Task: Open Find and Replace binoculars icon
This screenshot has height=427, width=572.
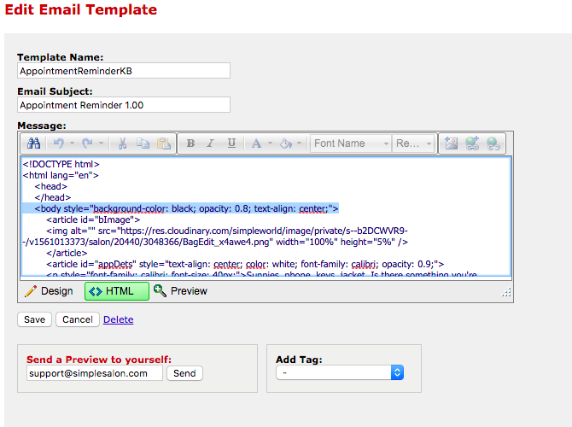Action: [x=33, y=143]
